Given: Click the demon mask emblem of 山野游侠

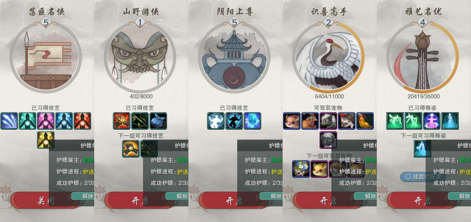Looking at the screenshot, I should (140, 57).
